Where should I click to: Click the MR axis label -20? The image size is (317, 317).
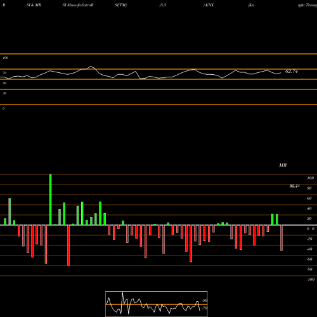(309, 239)
